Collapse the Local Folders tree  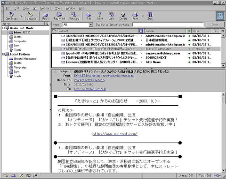[3, 54]
